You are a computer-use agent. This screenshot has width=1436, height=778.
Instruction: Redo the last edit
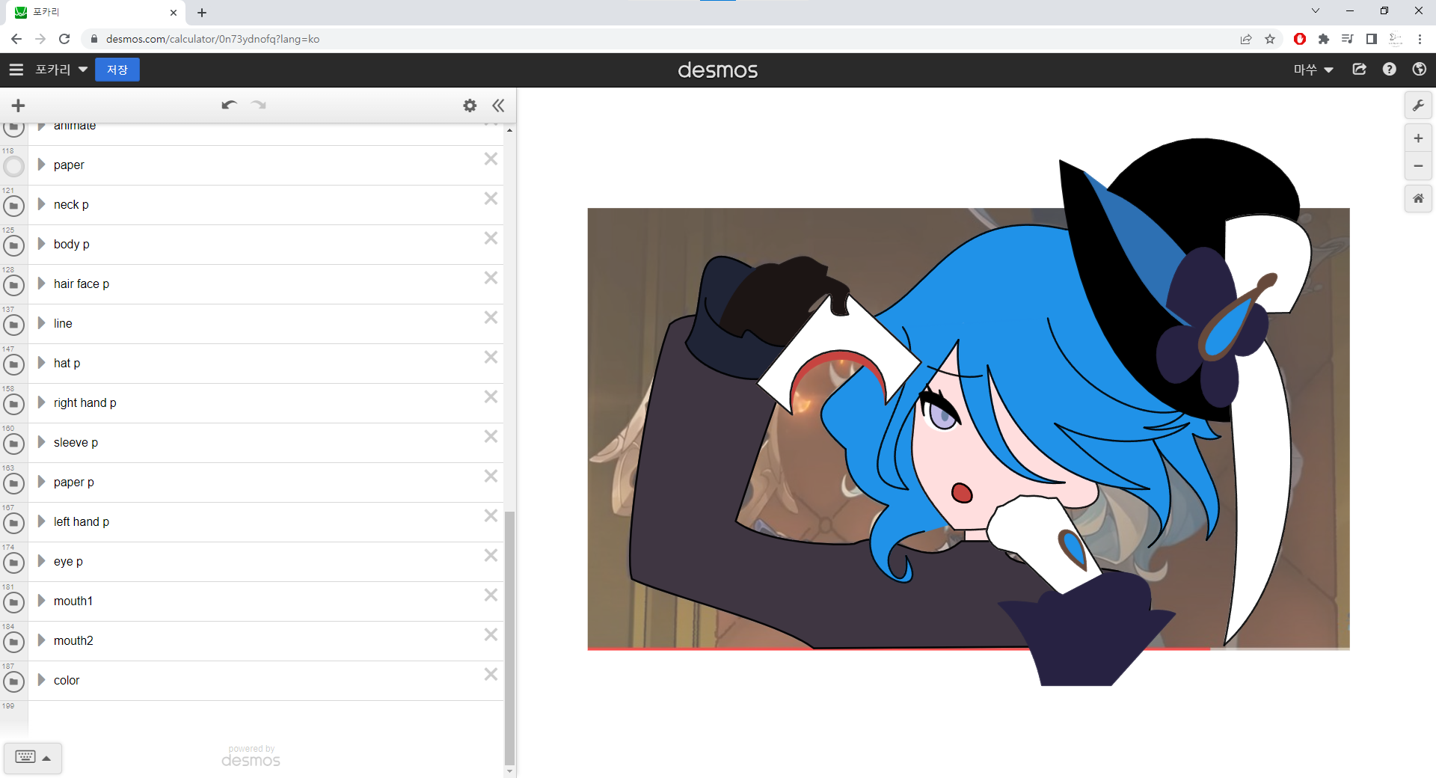click(259, 105)
